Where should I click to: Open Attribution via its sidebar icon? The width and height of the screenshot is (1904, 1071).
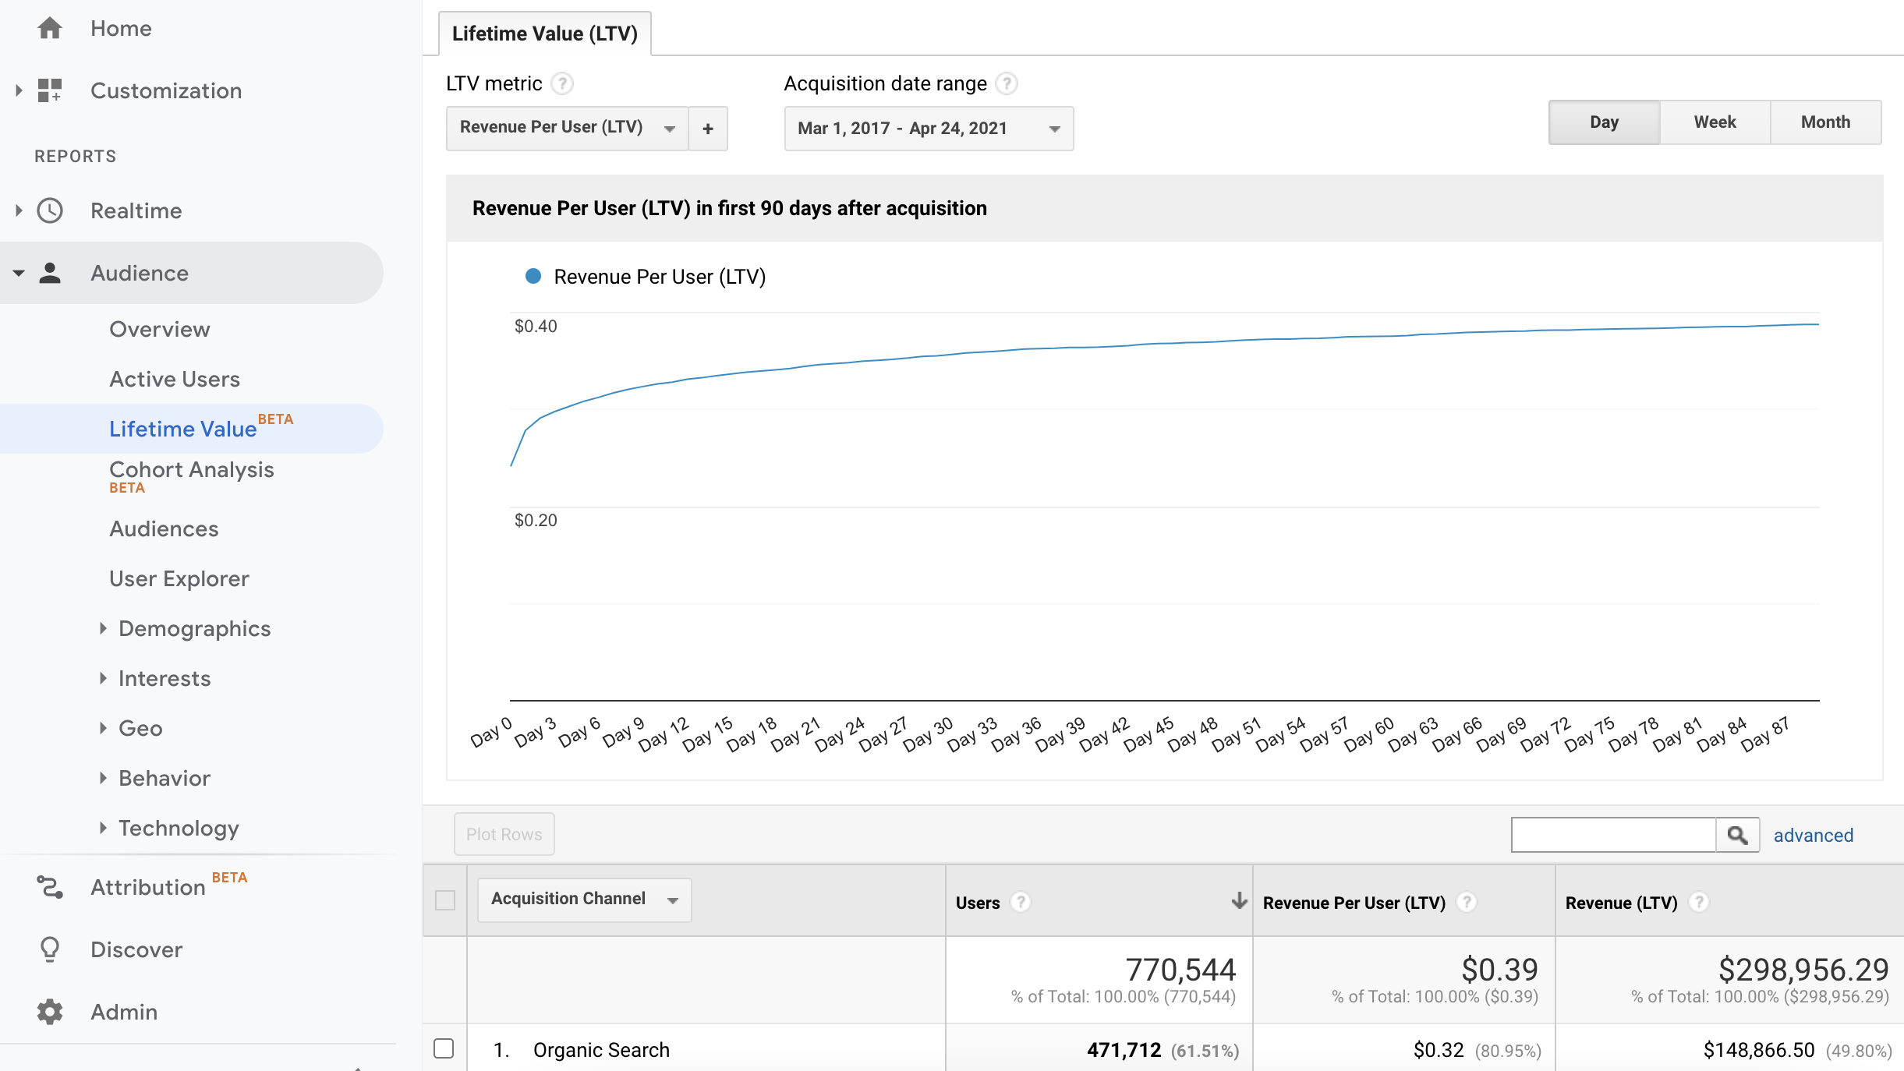point(50,887)
